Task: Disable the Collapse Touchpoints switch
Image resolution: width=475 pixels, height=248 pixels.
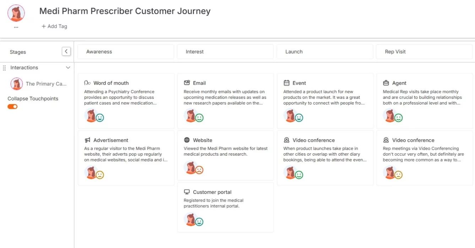Action: [x=12, y=106]
